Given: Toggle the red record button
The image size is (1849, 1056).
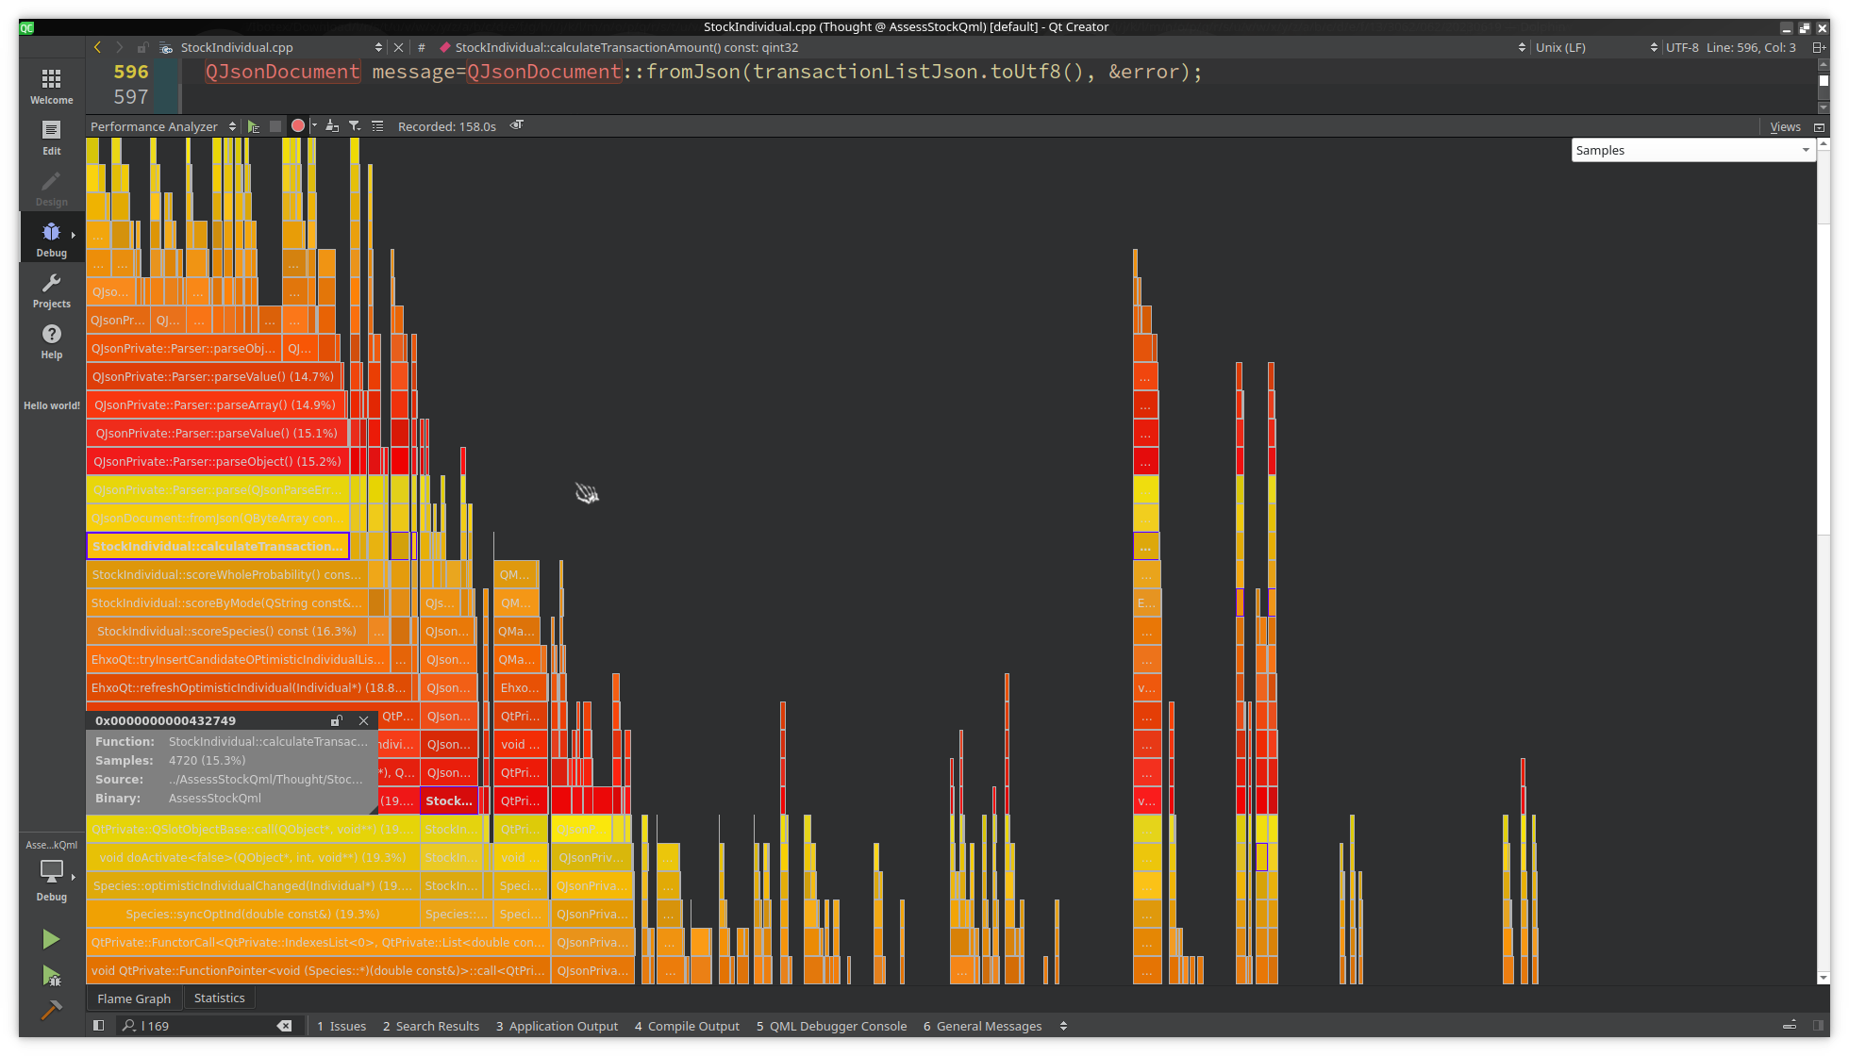Looking at the screenshot, I should click(298, 126).
